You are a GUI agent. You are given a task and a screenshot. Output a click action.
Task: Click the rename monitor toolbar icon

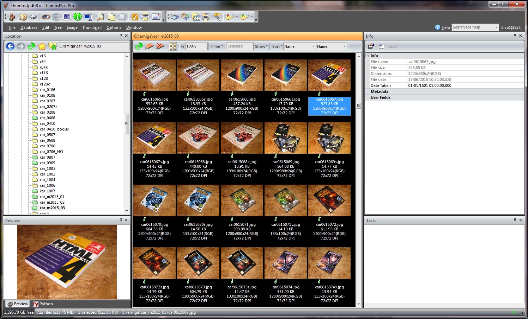(88, 17)
